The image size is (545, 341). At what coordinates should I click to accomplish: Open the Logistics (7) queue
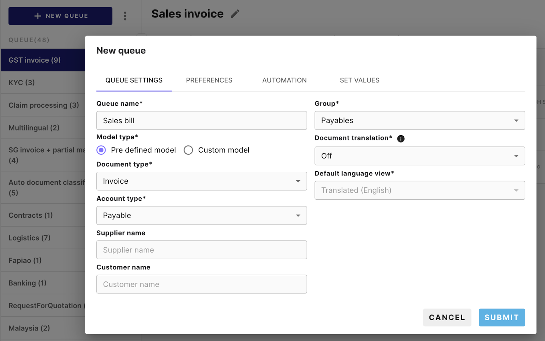[43, 238]
